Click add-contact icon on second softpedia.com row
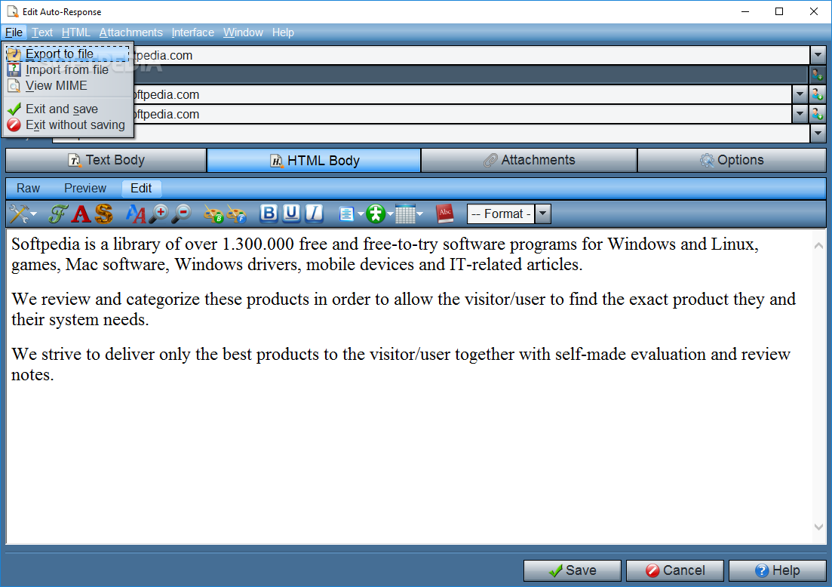 tap(817, 114)
